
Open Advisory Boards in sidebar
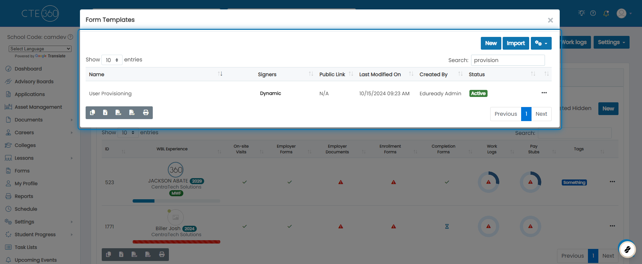[34, 82]
